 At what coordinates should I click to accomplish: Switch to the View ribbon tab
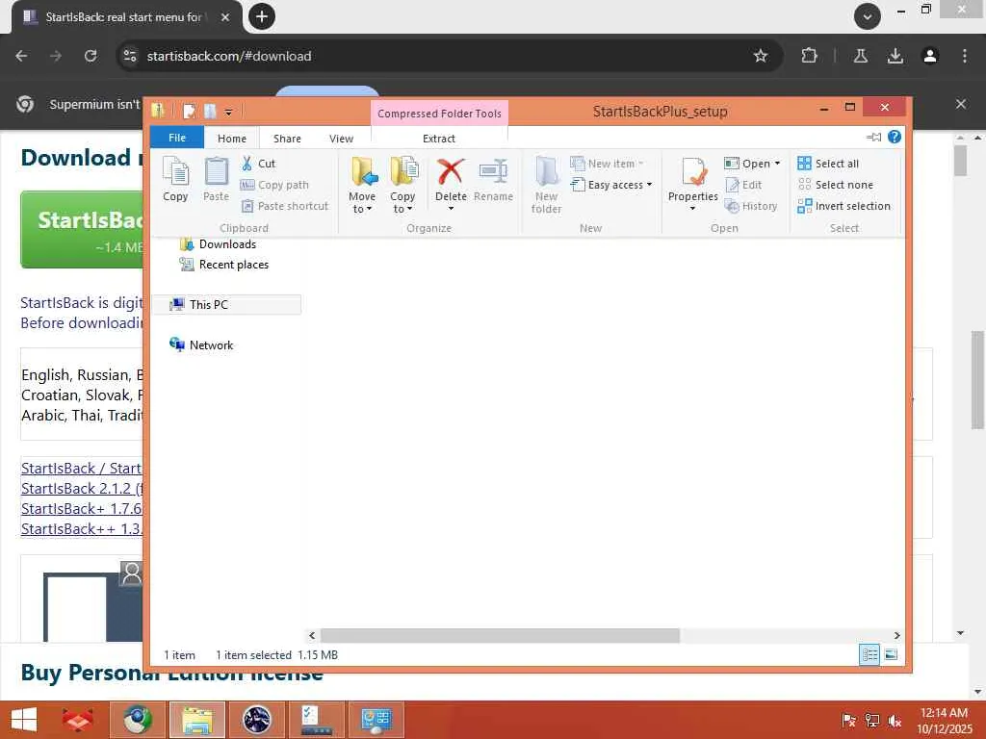tap(342, 139)
